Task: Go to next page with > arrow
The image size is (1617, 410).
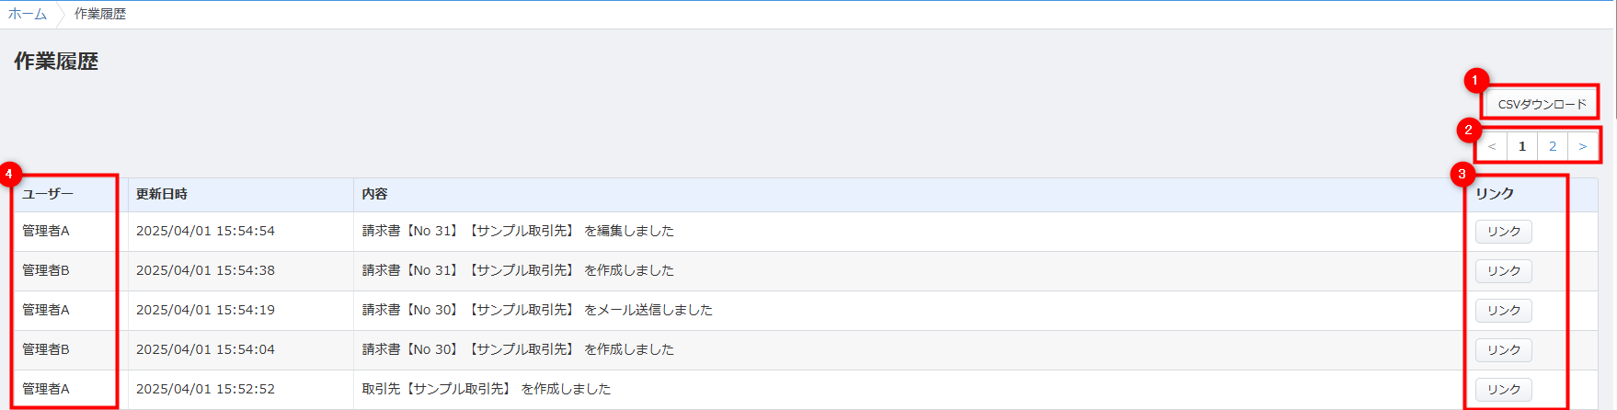Action: pyautogui.click(x=1582, y=146)
